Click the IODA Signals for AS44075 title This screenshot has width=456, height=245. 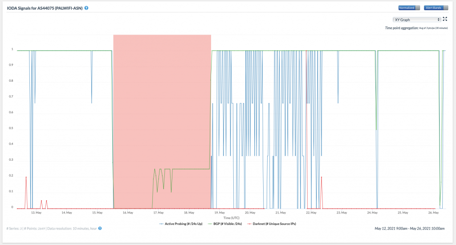(x=45, y=8)
